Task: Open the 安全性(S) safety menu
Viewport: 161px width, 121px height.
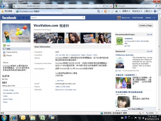Action: pos(137,11)
